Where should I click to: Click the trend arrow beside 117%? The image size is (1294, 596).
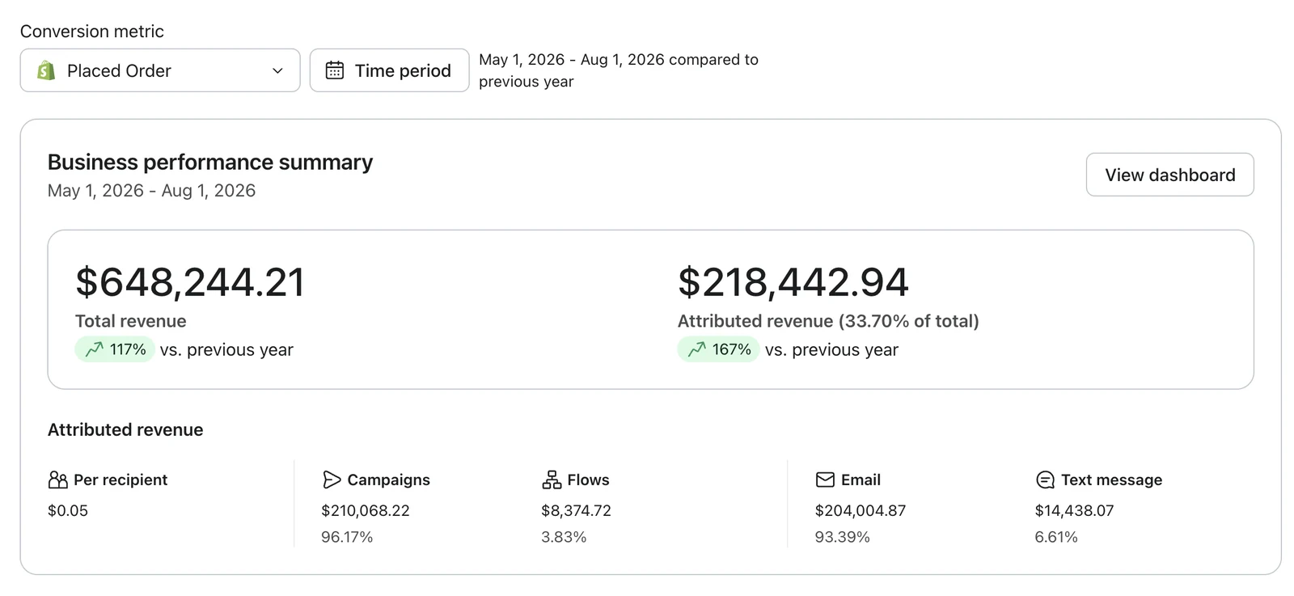point(95,349)
